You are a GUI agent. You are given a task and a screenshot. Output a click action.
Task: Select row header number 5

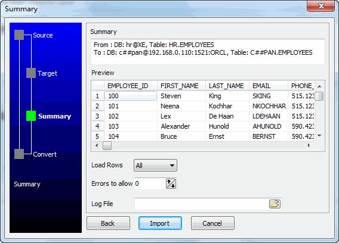click(x=98, y=136)
